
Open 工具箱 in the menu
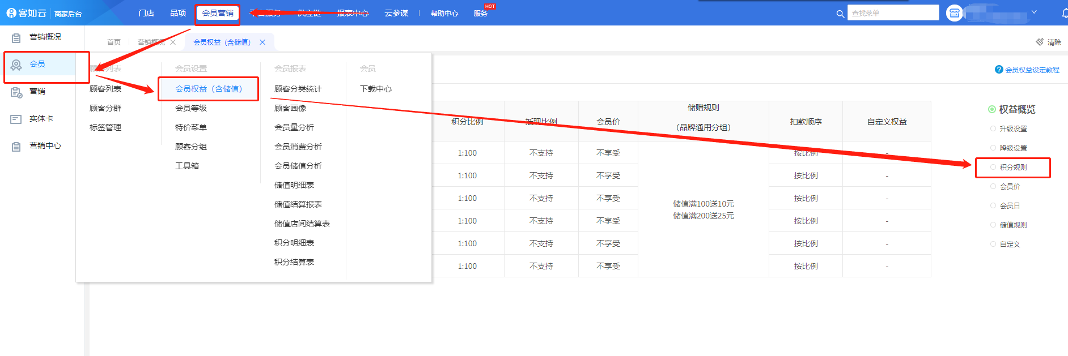pyautogui.click(x=187, y=166)
